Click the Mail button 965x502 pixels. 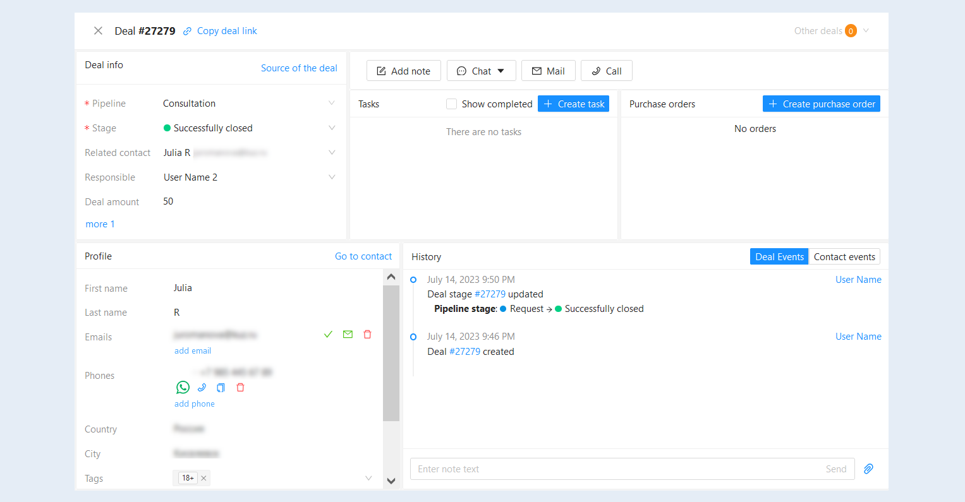coord(549,71)
